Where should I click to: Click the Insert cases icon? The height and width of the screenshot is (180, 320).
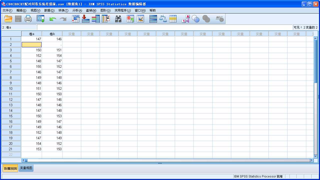pyautogui.click(x=130, y=19)
